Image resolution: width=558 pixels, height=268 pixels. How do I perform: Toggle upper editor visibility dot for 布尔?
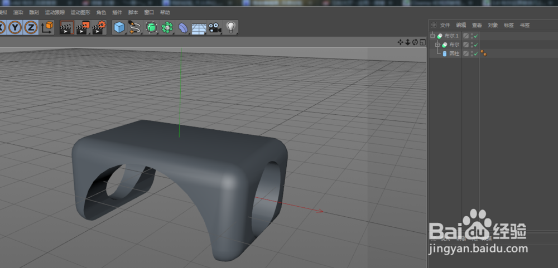(472, 43)
